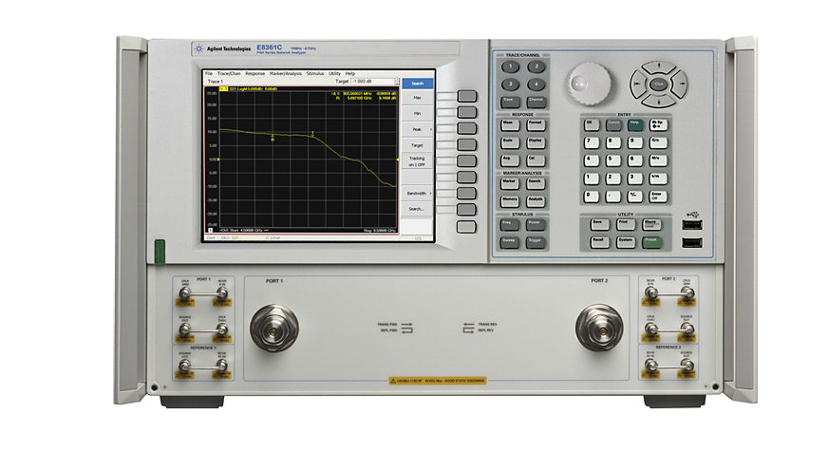The height and width of the screenshot is (452, 828).
Task: Push the OK key in Entry group
Action: pyautogui.click(x=592, y=125)
